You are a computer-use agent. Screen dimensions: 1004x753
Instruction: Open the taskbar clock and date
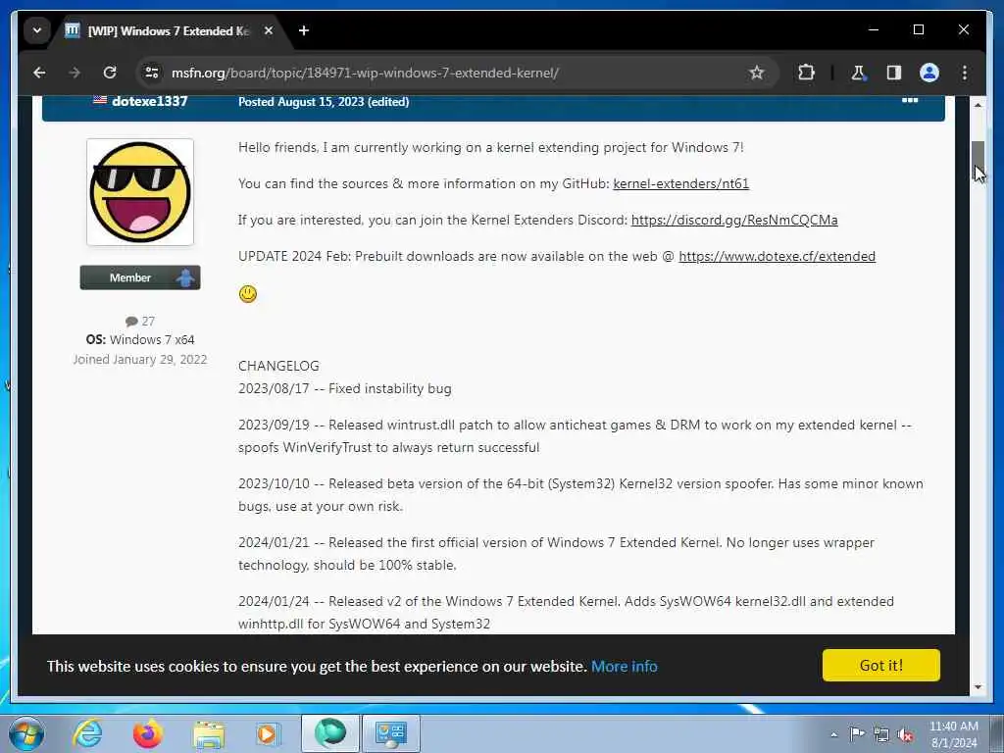[x=953, y=734]
